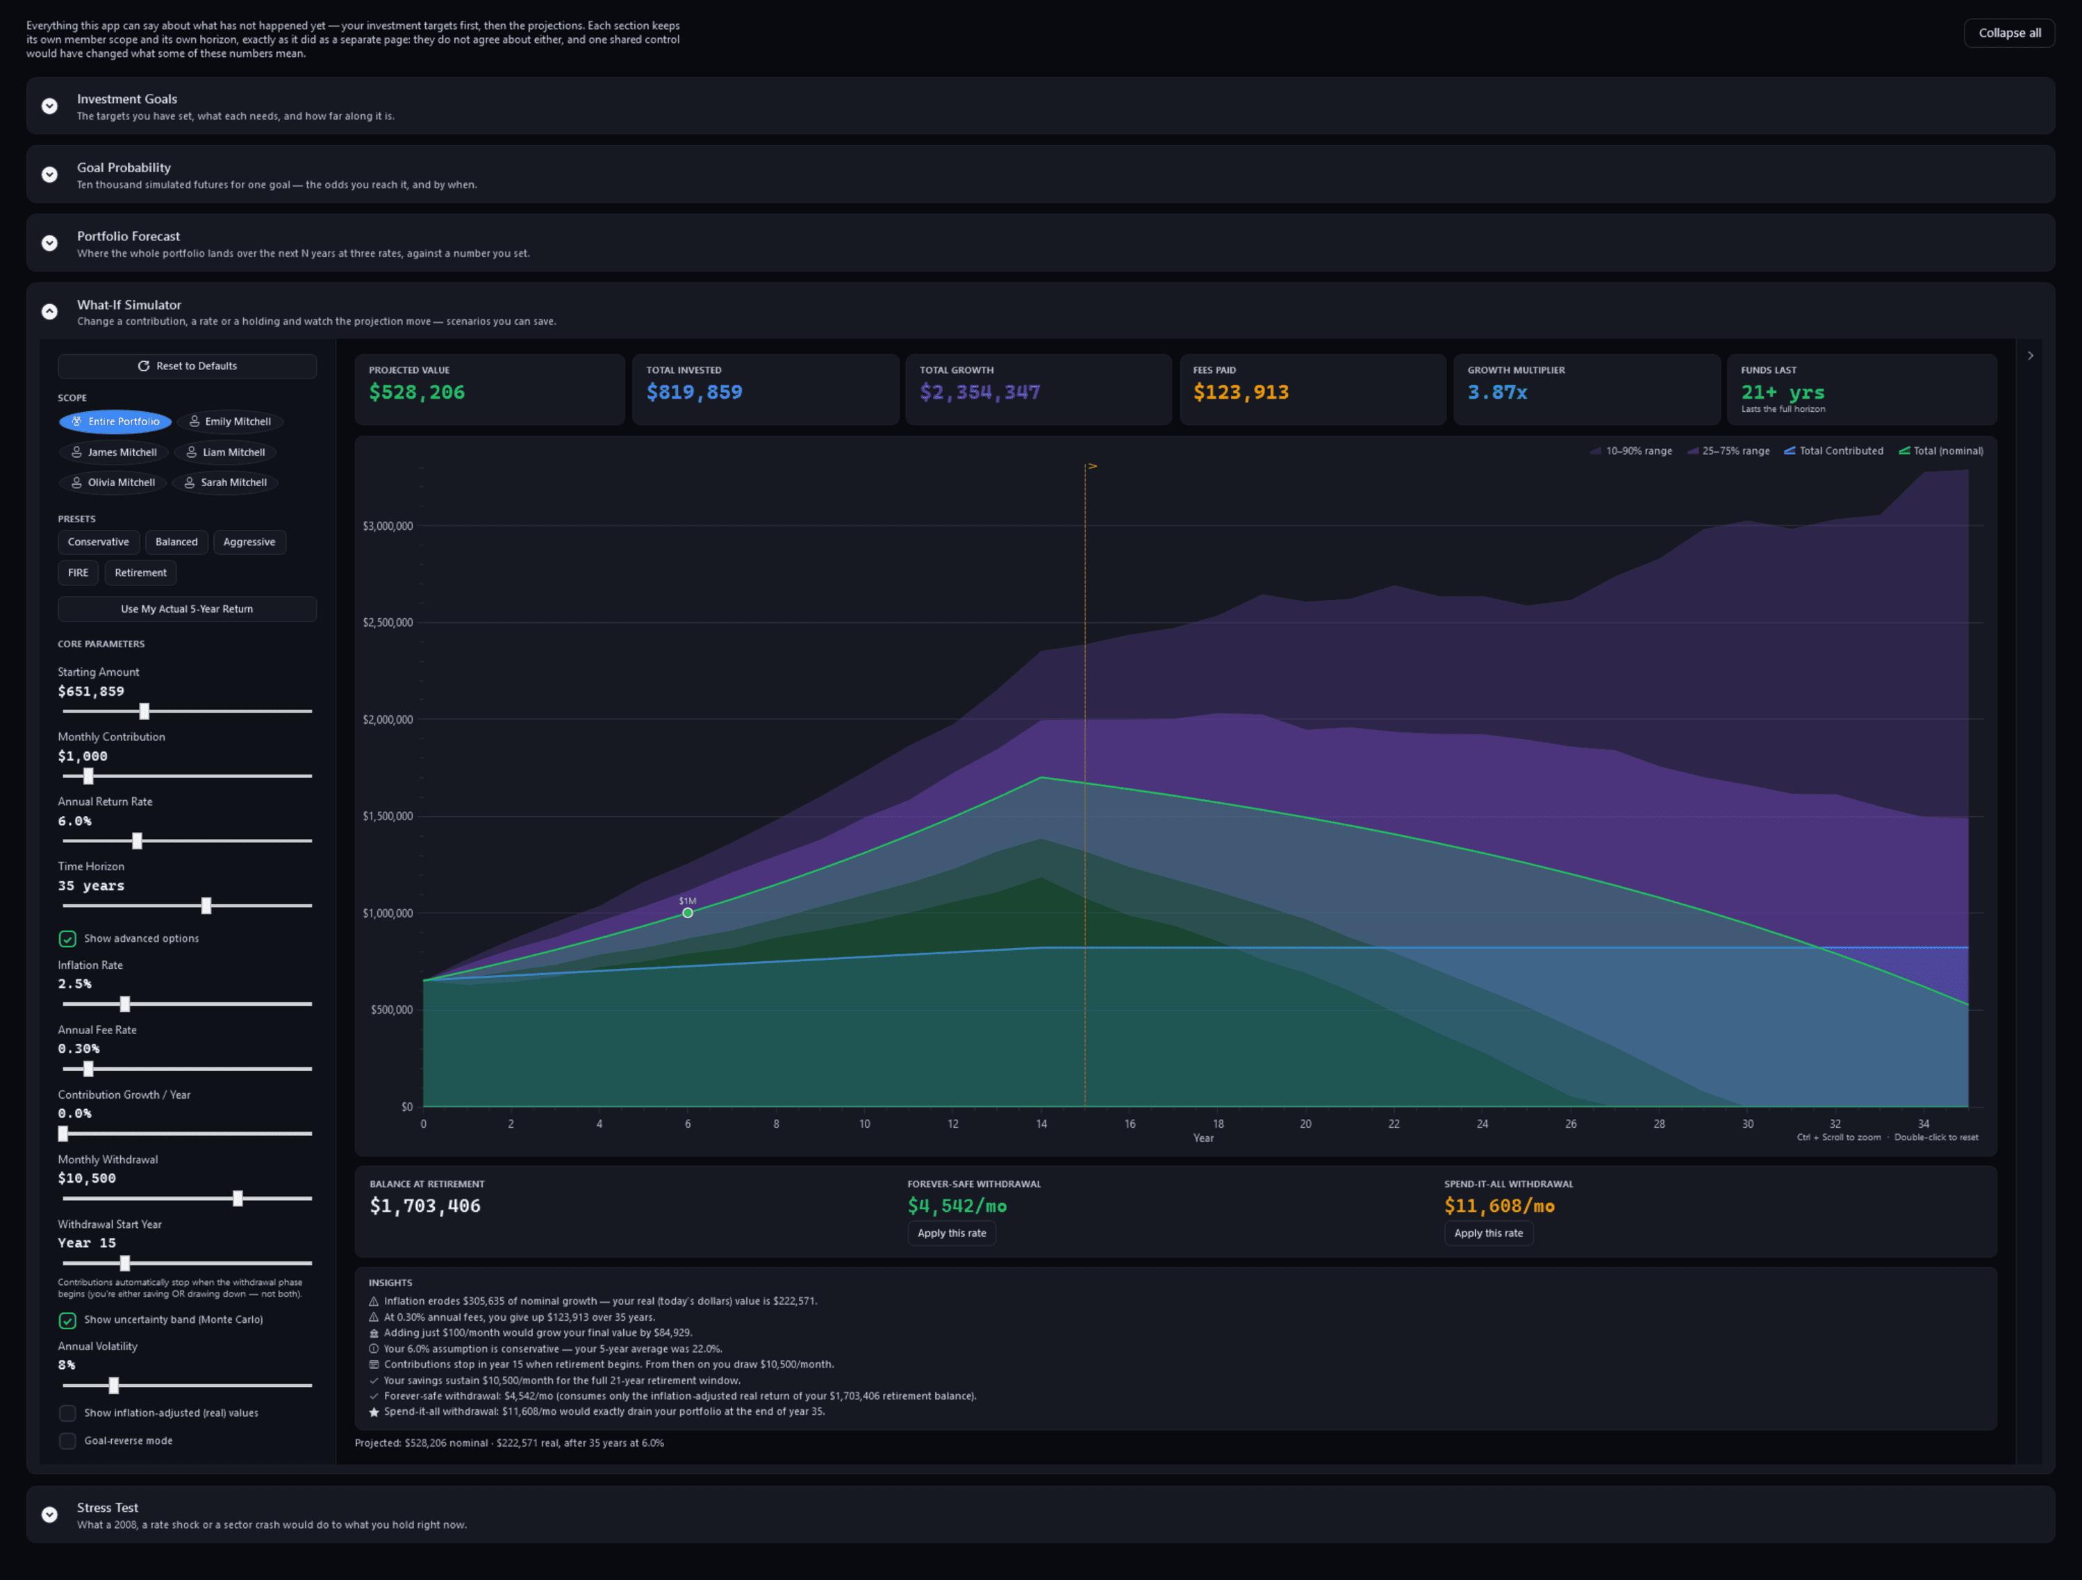Click the Balance at Retirement $1,703,406 value
The height and width of the screenshot is (1580, 2082).
pos(425,1206)
